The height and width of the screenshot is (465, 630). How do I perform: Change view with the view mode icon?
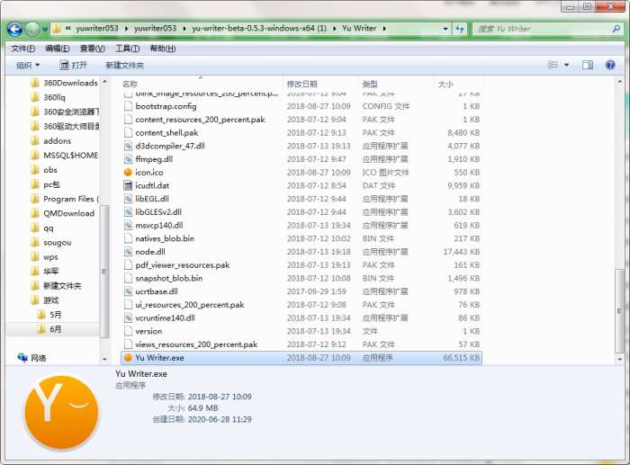(x=553, y=65)
